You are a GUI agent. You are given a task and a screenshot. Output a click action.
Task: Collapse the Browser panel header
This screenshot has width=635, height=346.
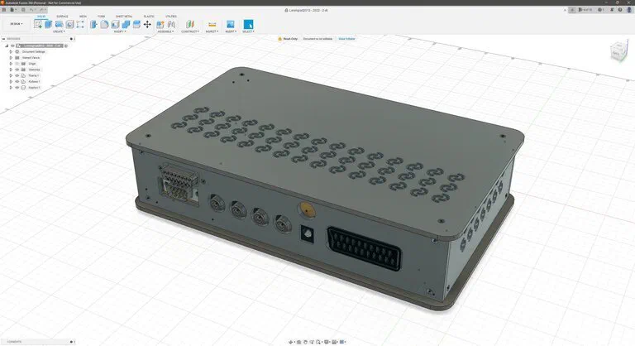point(3,39)
